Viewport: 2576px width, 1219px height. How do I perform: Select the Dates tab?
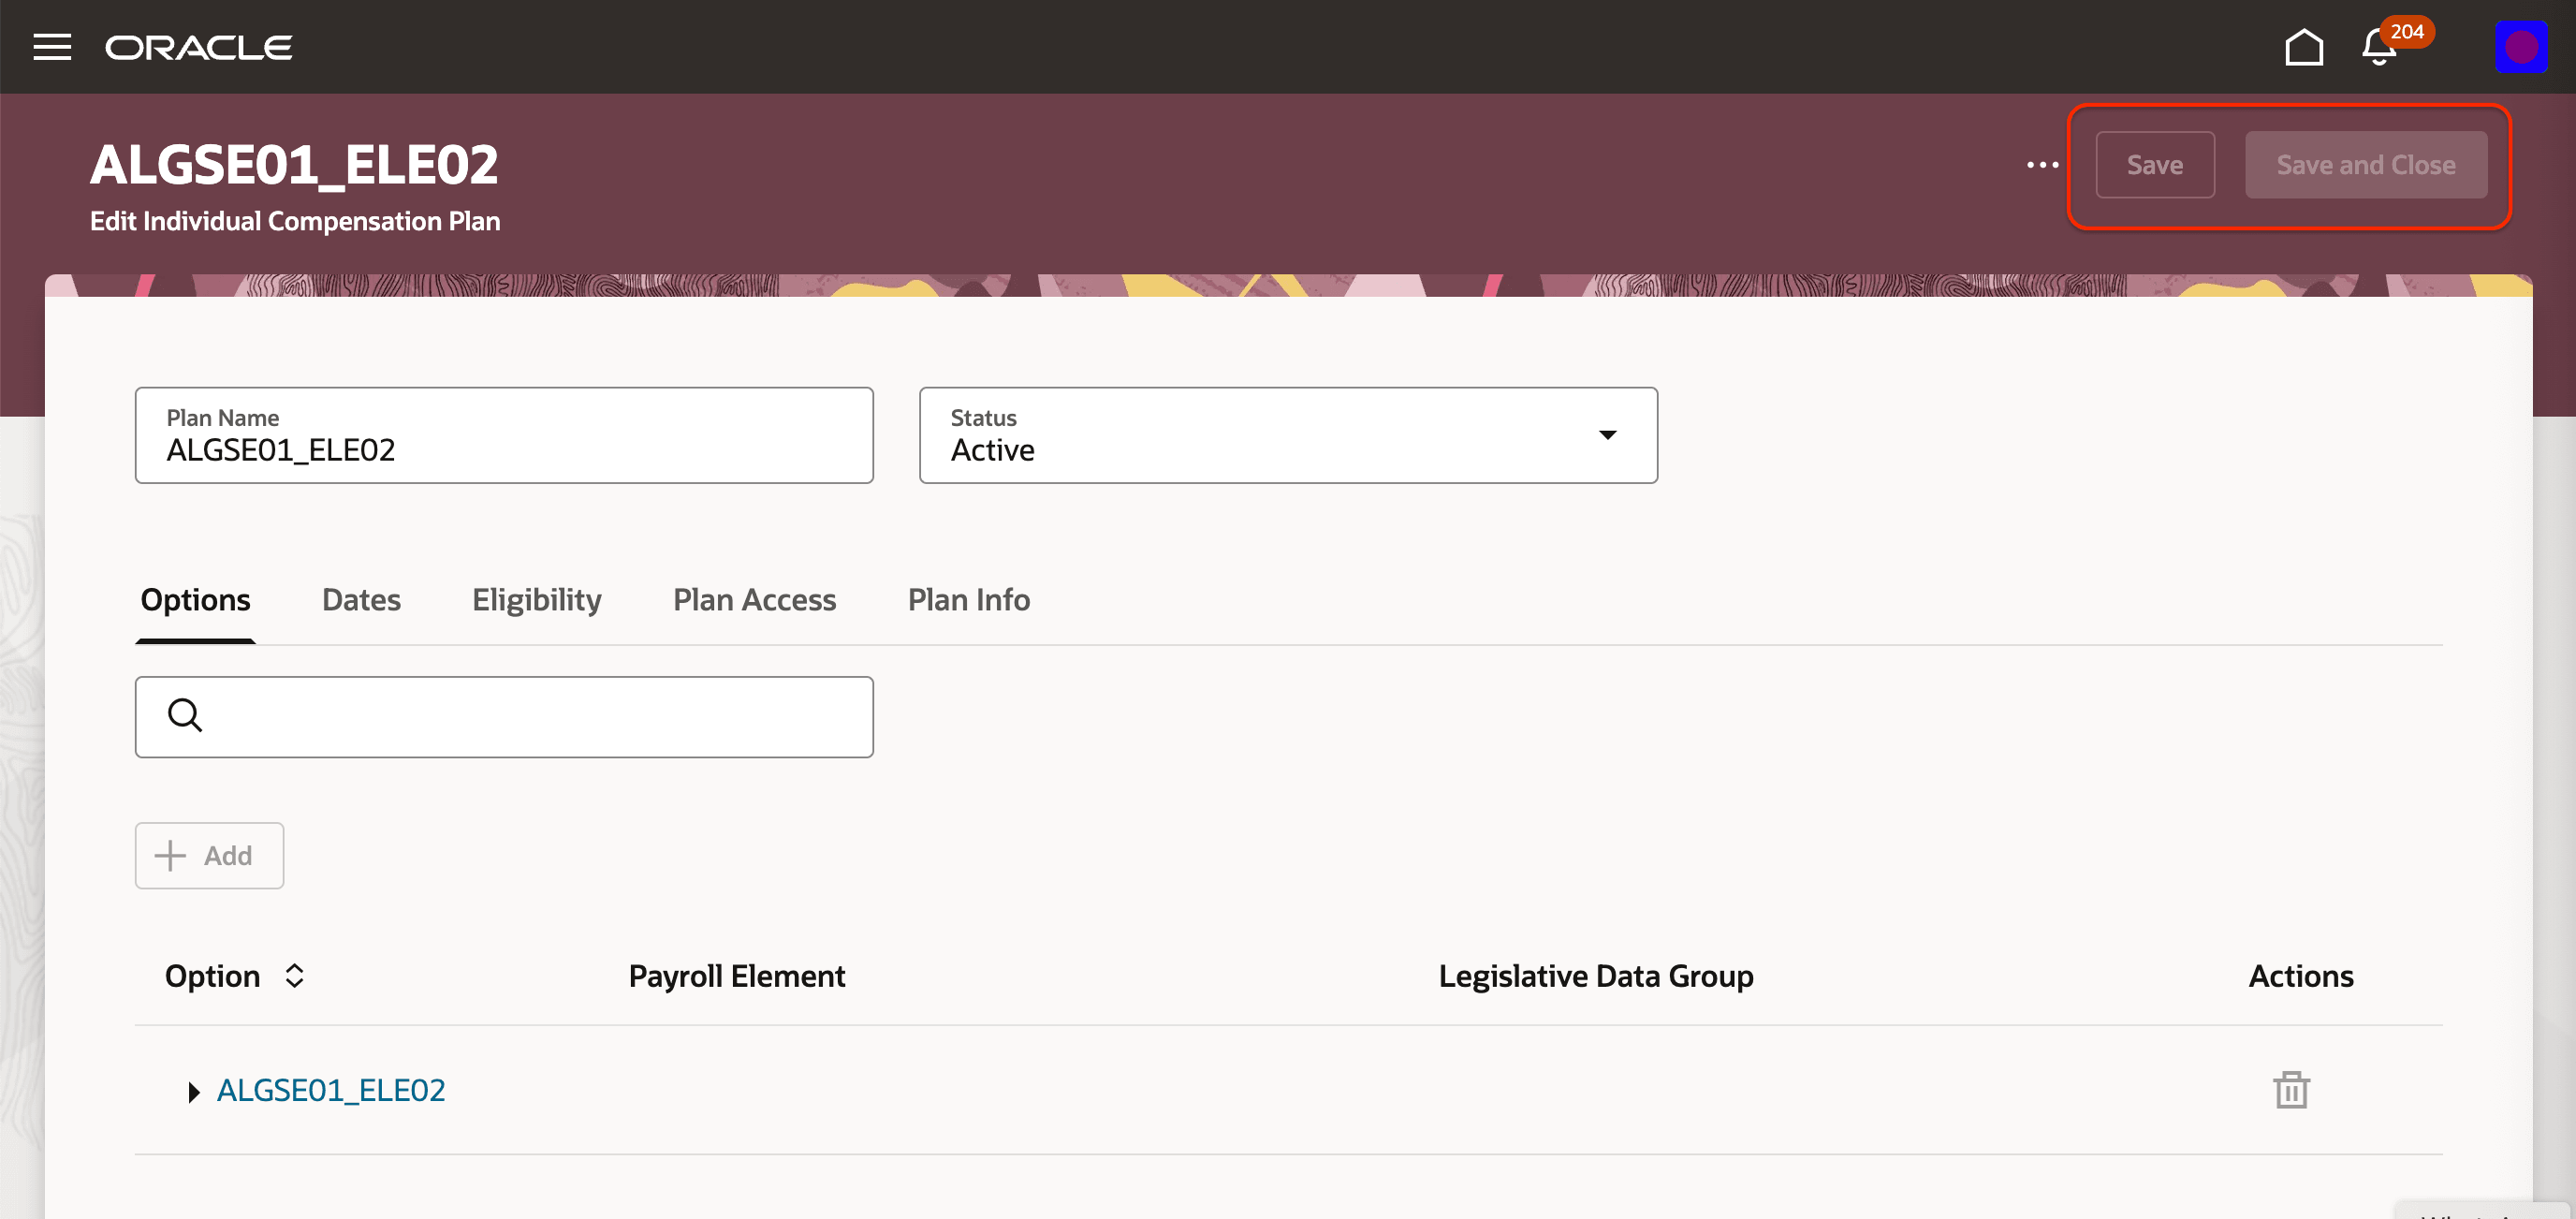(x=361, y=600)
